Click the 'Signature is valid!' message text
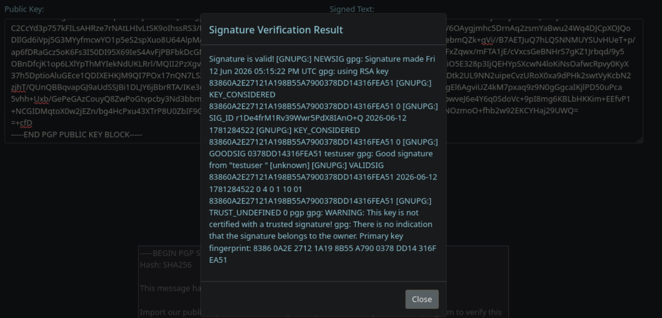Screen dimensions: 662x318 point(241,59)
